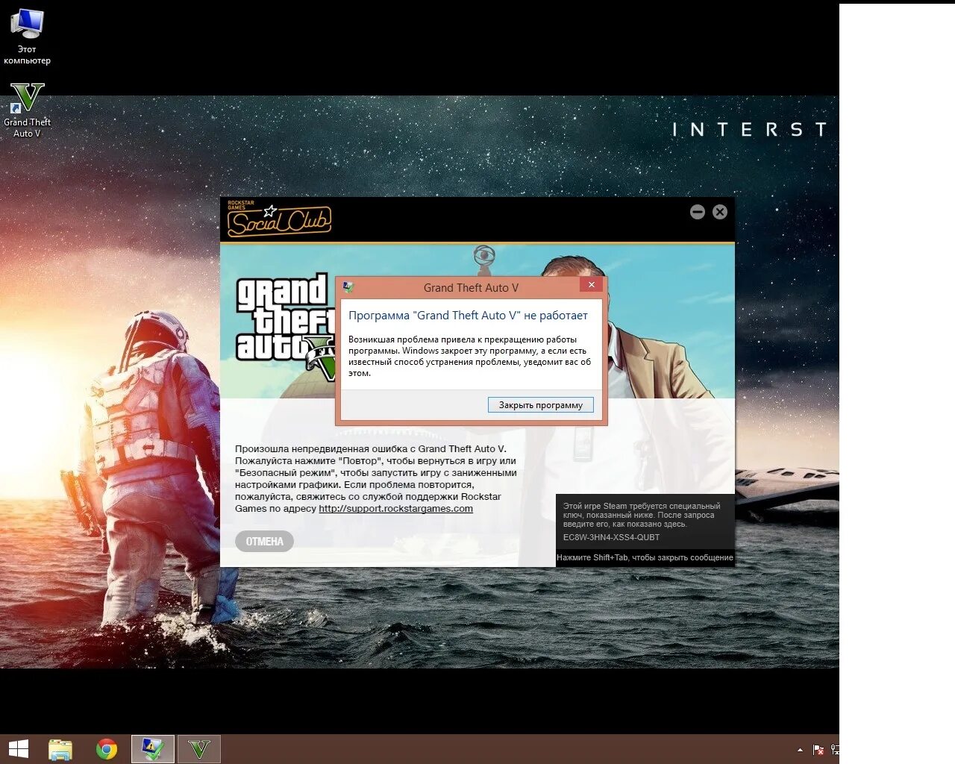Click the Steam key EC8W-3HN4-XSS4-QUBT text
The image size is (955, 764).
(611, 537)
